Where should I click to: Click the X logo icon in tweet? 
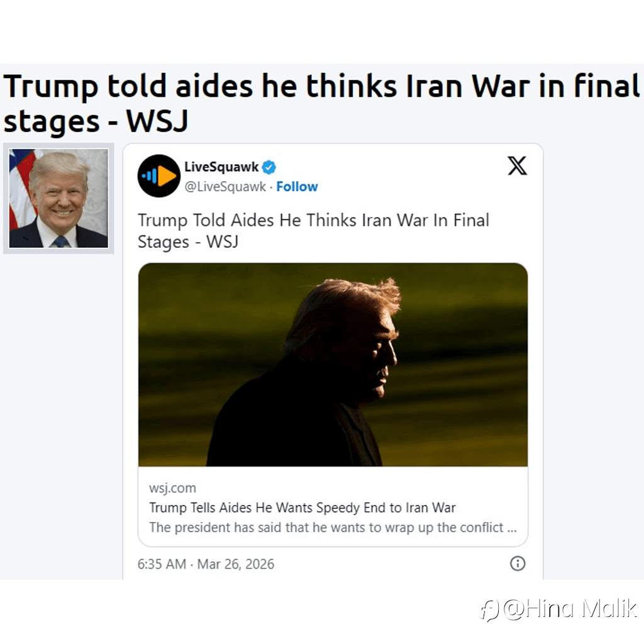[517, 165]
